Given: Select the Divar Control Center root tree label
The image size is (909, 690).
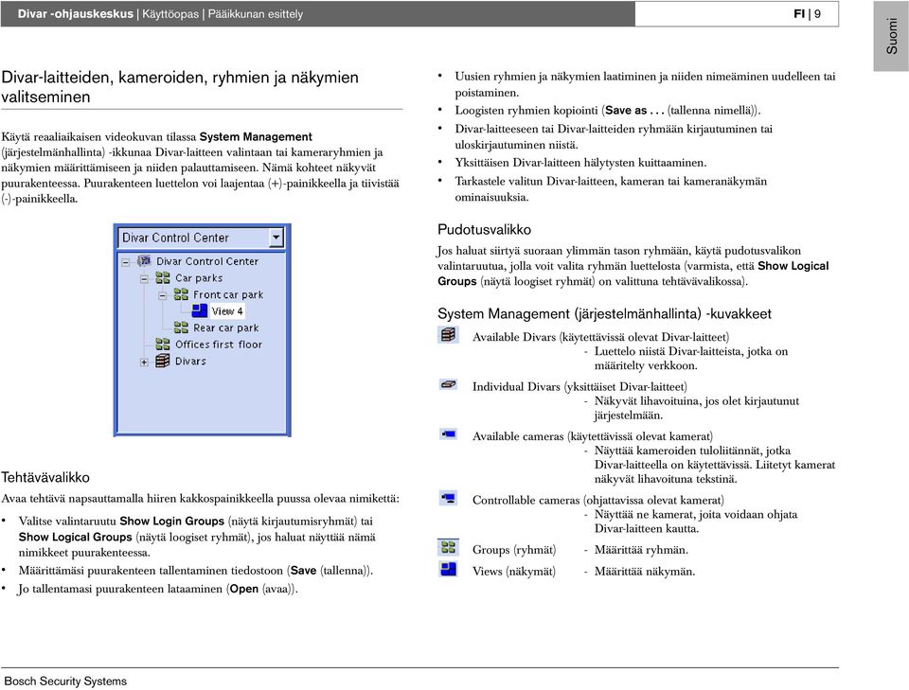Looking at the screenshot, I should click(207, 261).
